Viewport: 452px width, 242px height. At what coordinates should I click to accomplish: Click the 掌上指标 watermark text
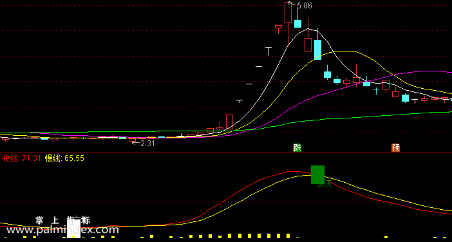(63, 221)
